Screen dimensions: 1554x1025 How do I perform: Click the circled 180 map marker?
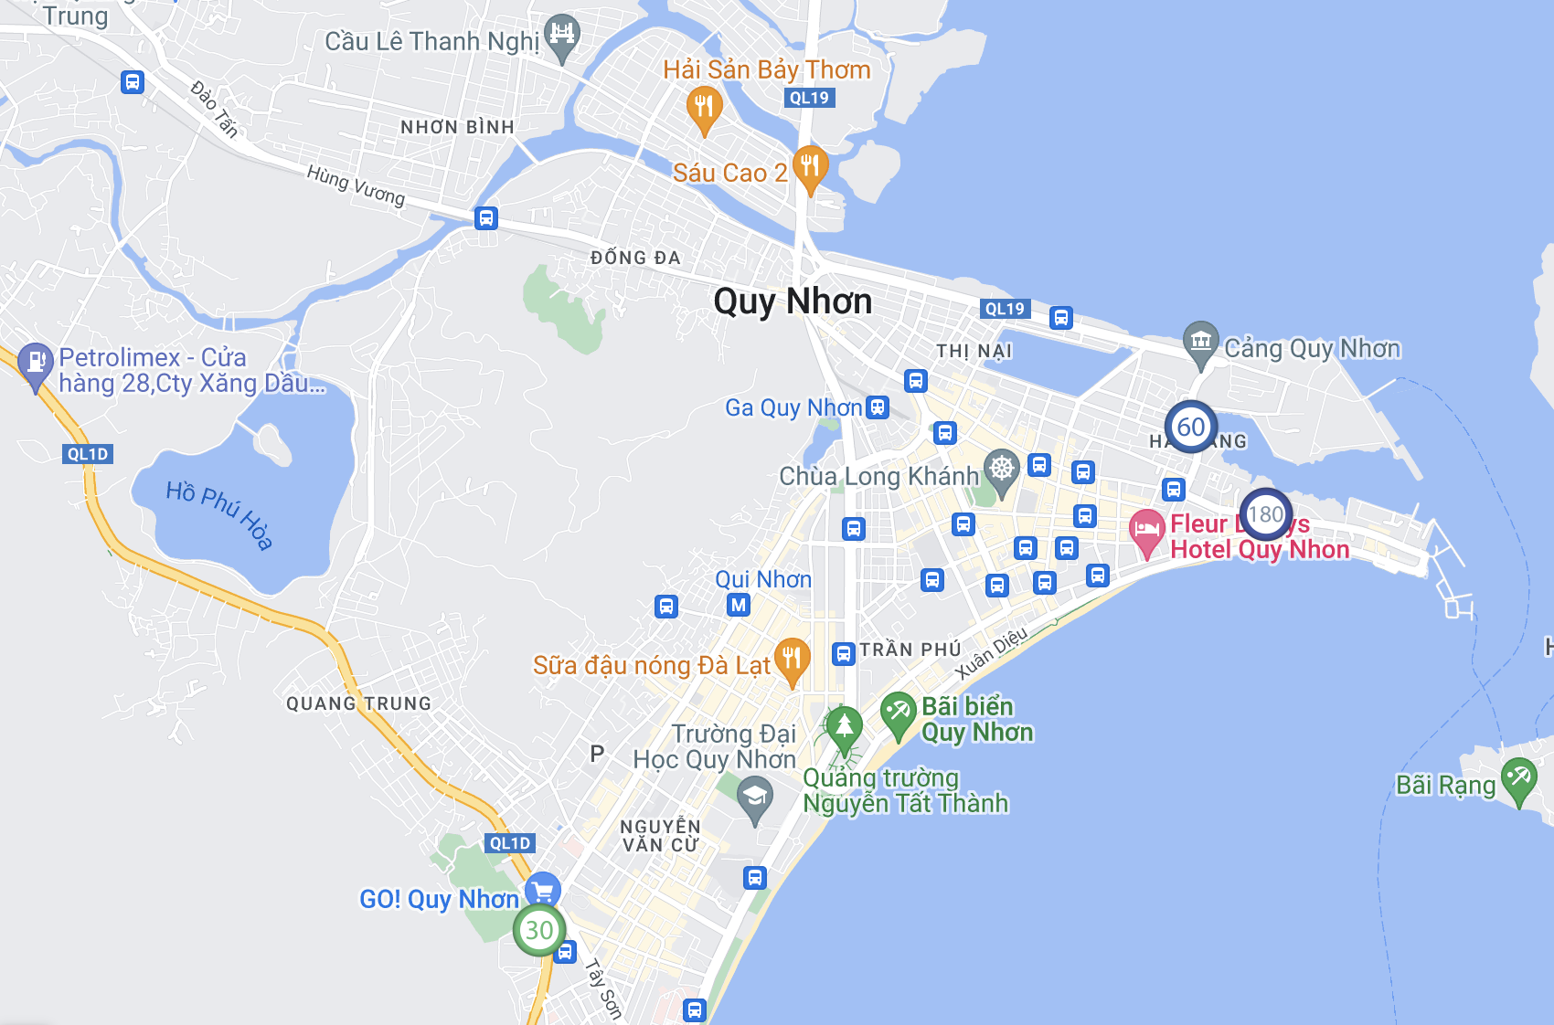pyautogui.click(x=1266, y=514)
